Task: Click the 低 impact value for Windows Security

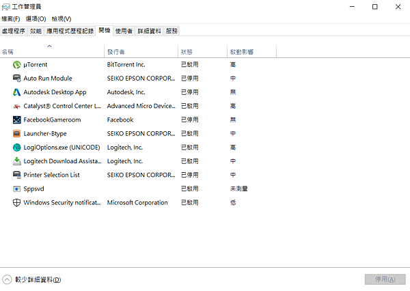Action: pyautogui.click(x=233, y=203)
